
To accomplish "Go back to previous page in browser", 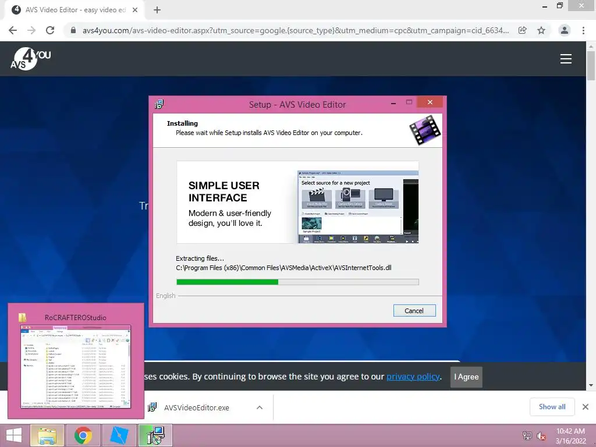I will [13, 30].
